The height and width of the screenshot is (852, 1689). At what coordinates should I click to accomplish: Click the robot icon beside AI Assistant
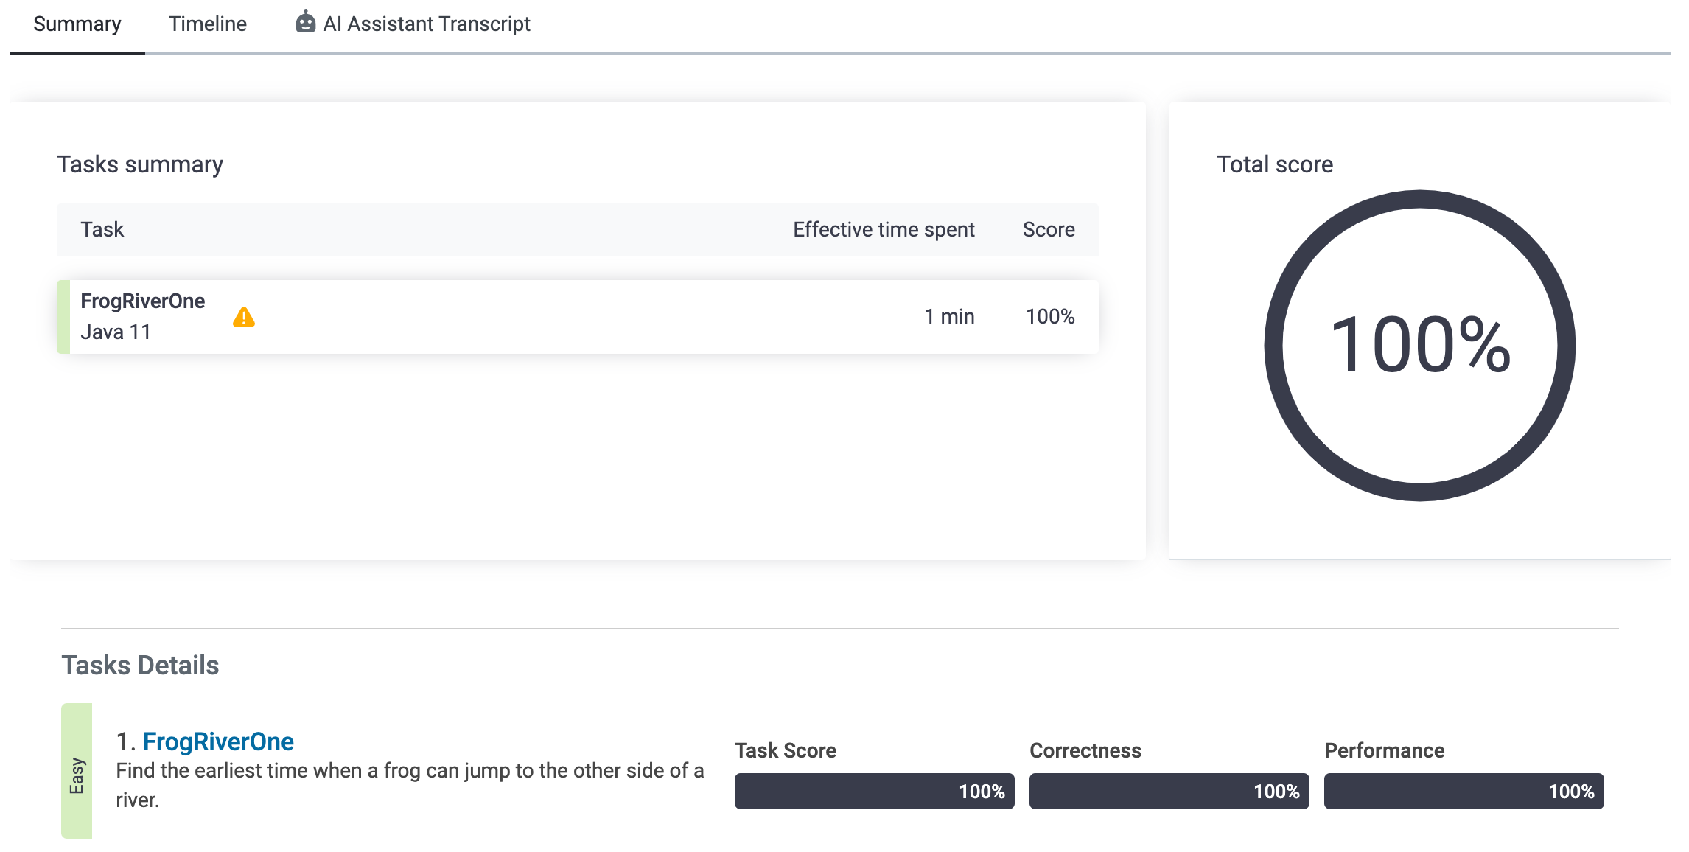[305, 23]
